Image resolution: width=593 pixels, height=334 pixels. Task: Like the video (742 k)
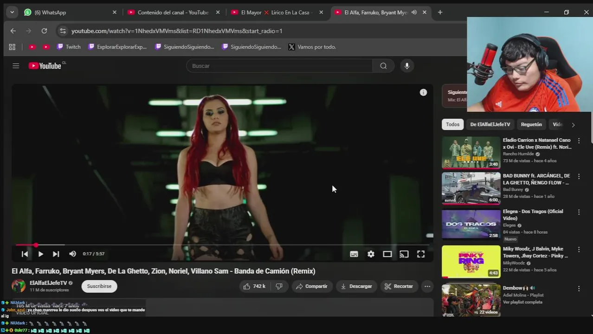tap(255, 286)
